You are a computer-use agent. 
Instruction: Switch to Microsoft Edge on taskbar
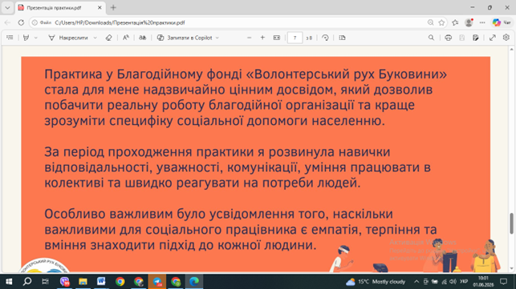coord(194,282)
